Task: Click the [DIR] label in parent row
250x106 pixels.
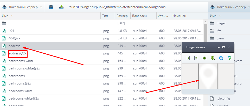Action: click(x=121, y=23)
